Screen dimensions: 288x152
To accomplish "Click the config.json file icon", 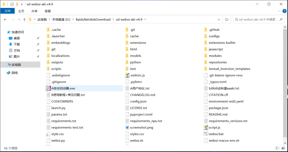I will (x=127, y=101).
